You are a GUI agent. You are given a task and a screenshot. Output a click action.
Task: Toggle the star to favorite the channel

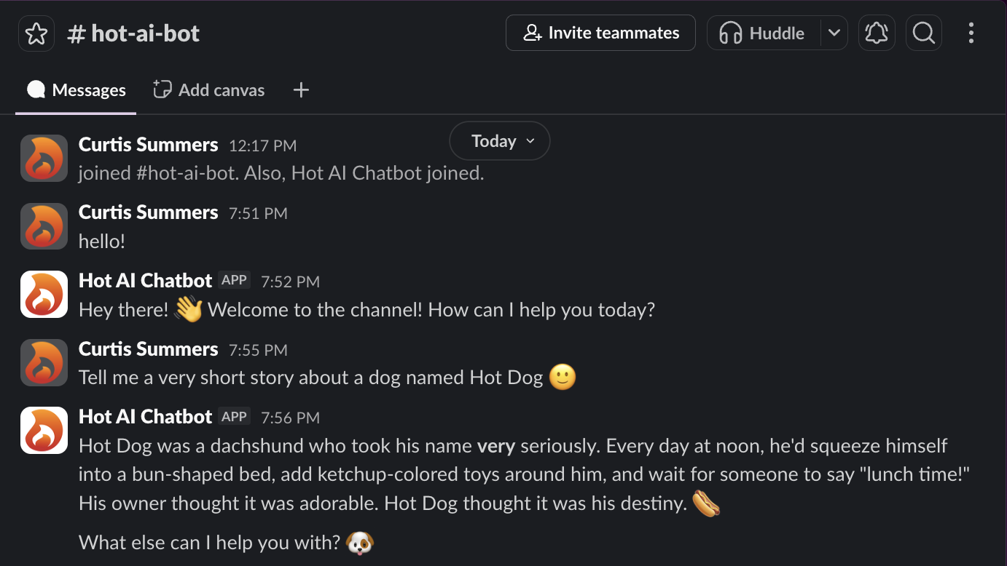(x=36, y=33)
